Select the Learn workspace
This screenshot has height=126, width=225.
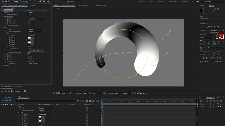point(151,2)
